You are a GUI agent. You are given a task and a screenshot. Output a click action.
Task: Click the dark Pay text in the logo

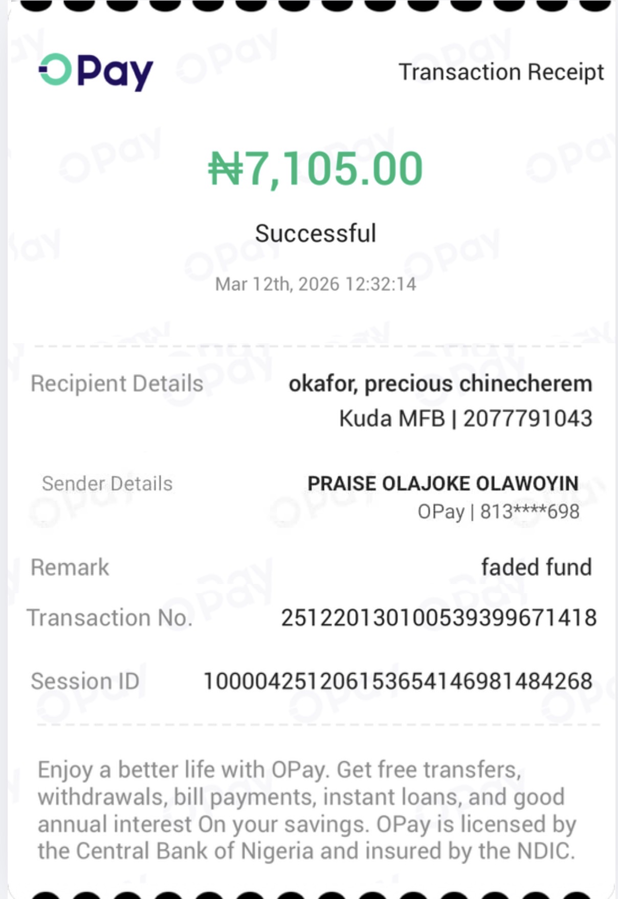pyautogui.click(x=115, y=72)
